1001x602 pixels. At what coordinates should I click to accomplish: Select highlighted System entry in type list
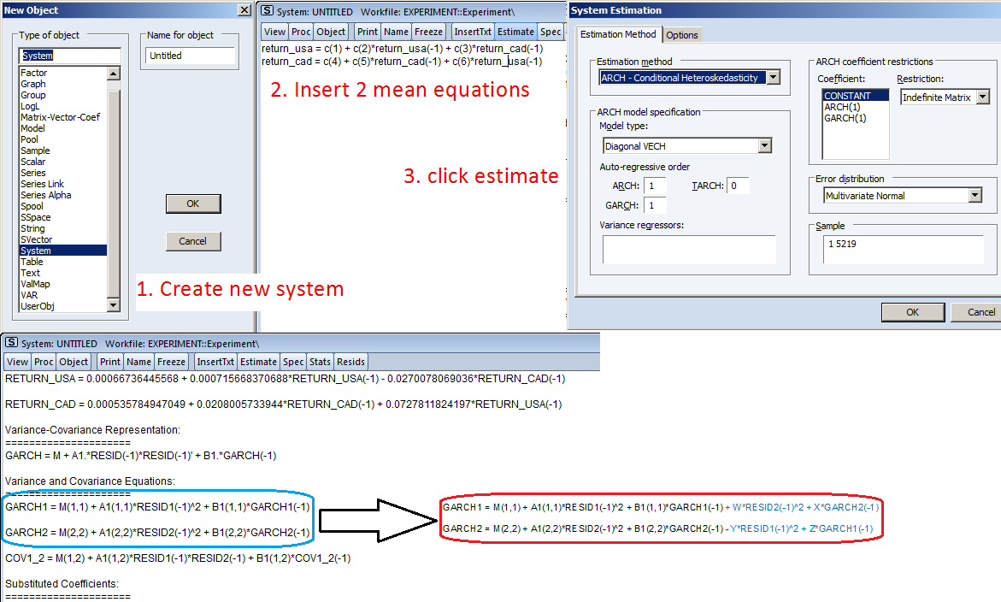(63, 251)
